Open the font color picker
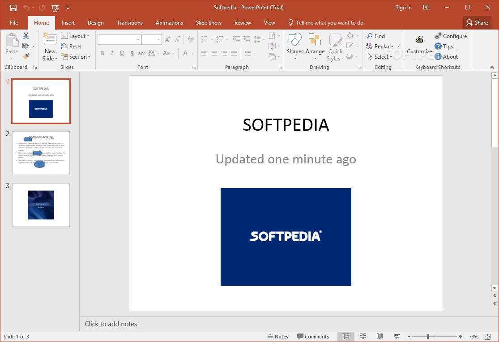Screen dimensions: 499x342 (x=188, y=53)
